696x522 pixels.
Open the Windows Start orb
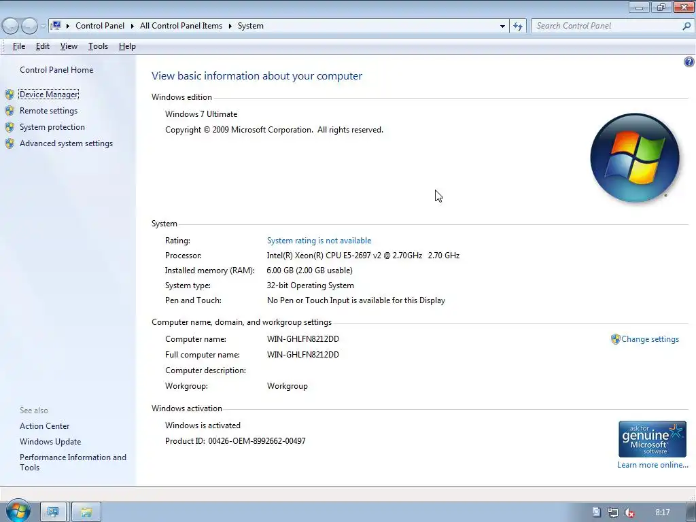18,511
